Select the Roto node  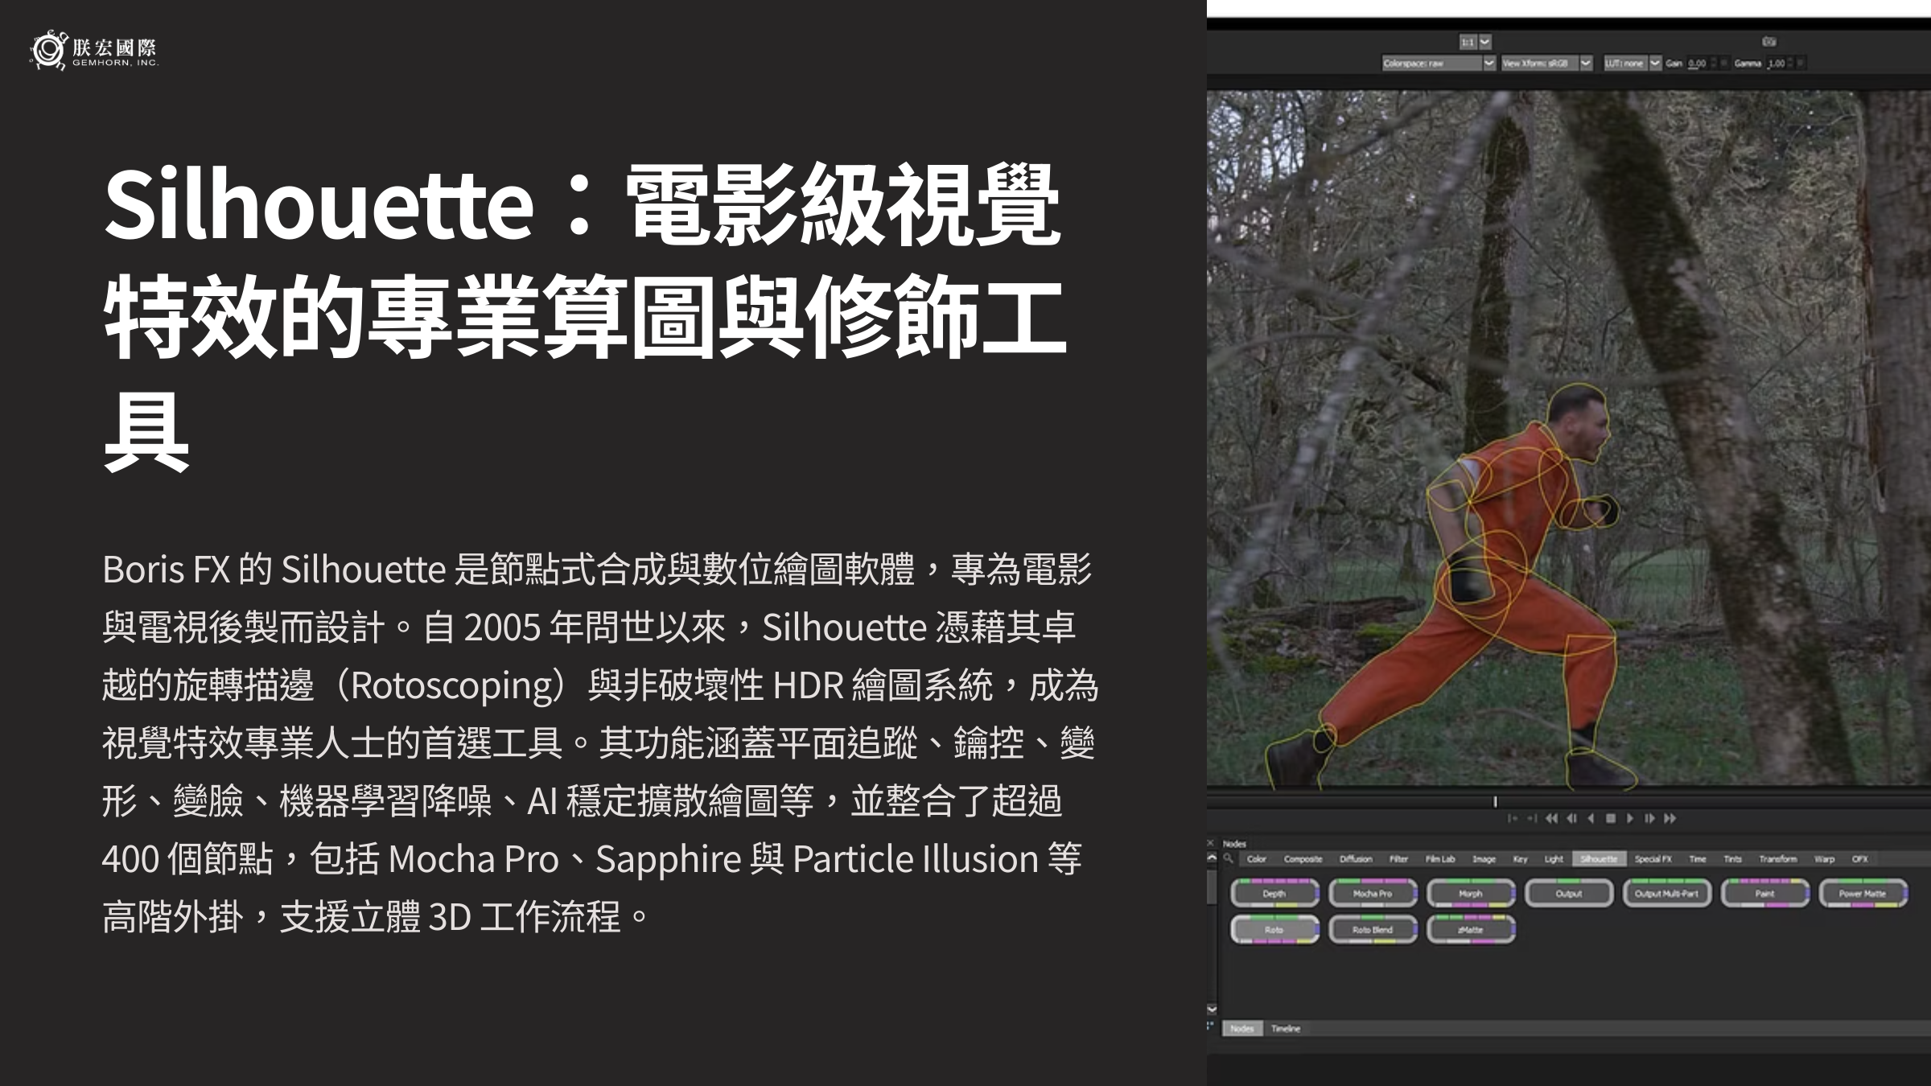1274,930
